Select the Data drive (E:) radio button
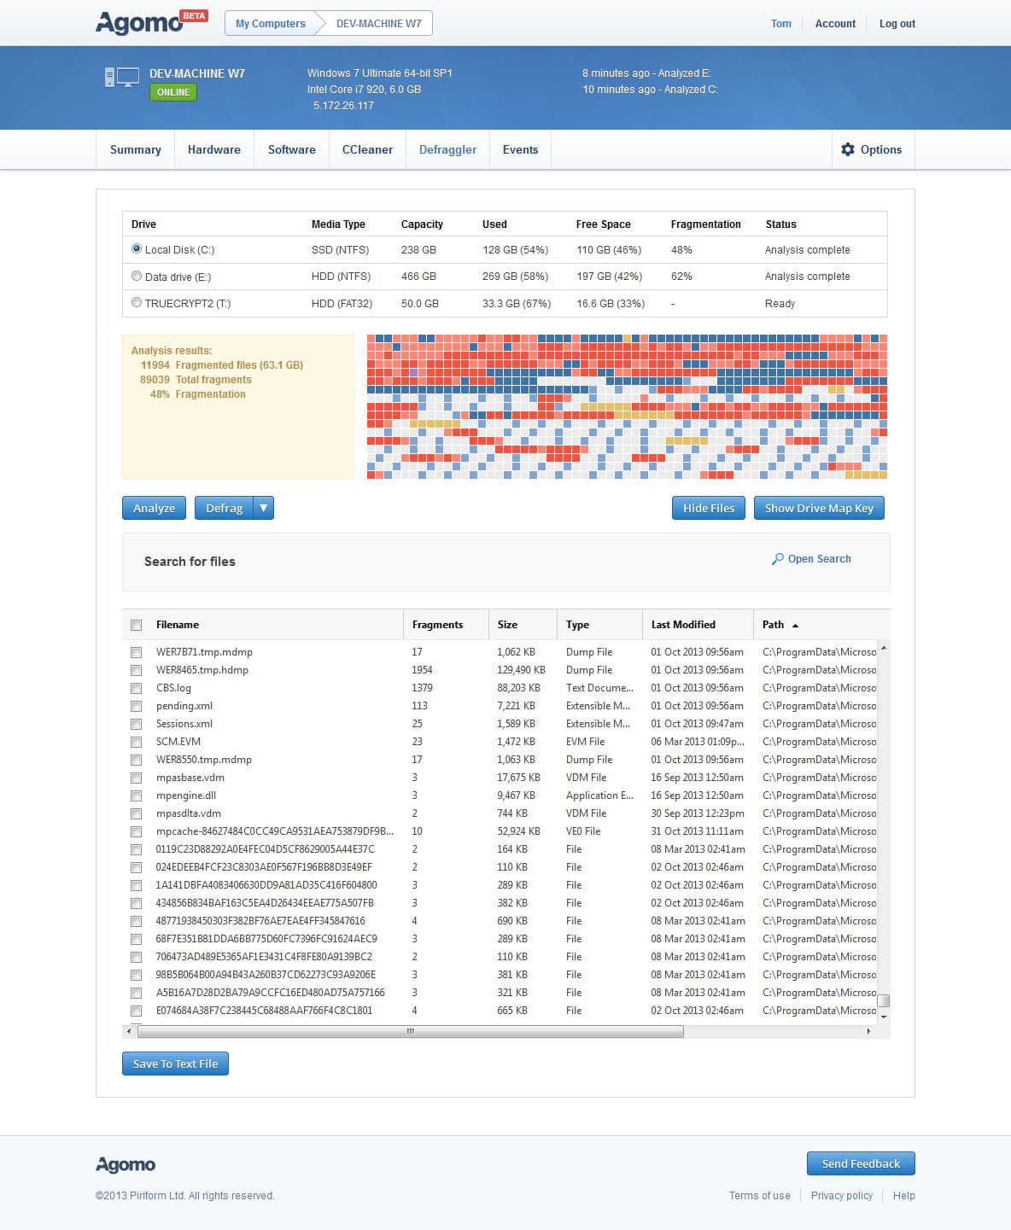The height and width of the screenshot is (1230, 1011). click(x=137, y=276)
